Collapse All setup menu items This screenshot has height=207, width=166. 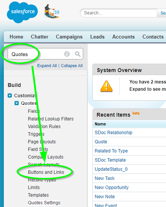pyautogui.click(x=72, y=66)
